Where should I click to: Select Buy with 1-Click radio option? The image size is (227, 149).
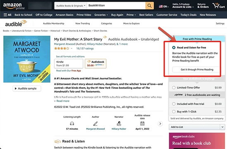point(174,112)
